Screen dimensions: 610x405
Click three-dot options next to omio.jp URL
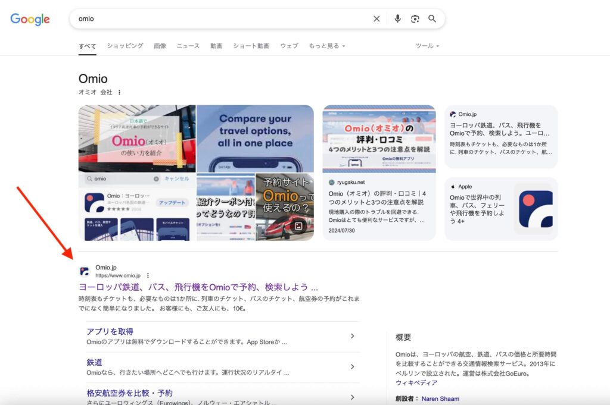[148, 276]
